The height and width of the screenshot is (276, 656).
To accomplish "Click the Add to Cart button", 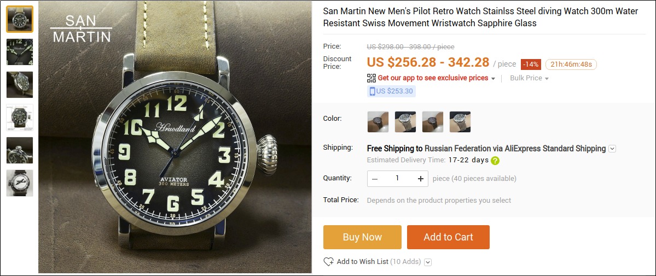I will (448, 237).
